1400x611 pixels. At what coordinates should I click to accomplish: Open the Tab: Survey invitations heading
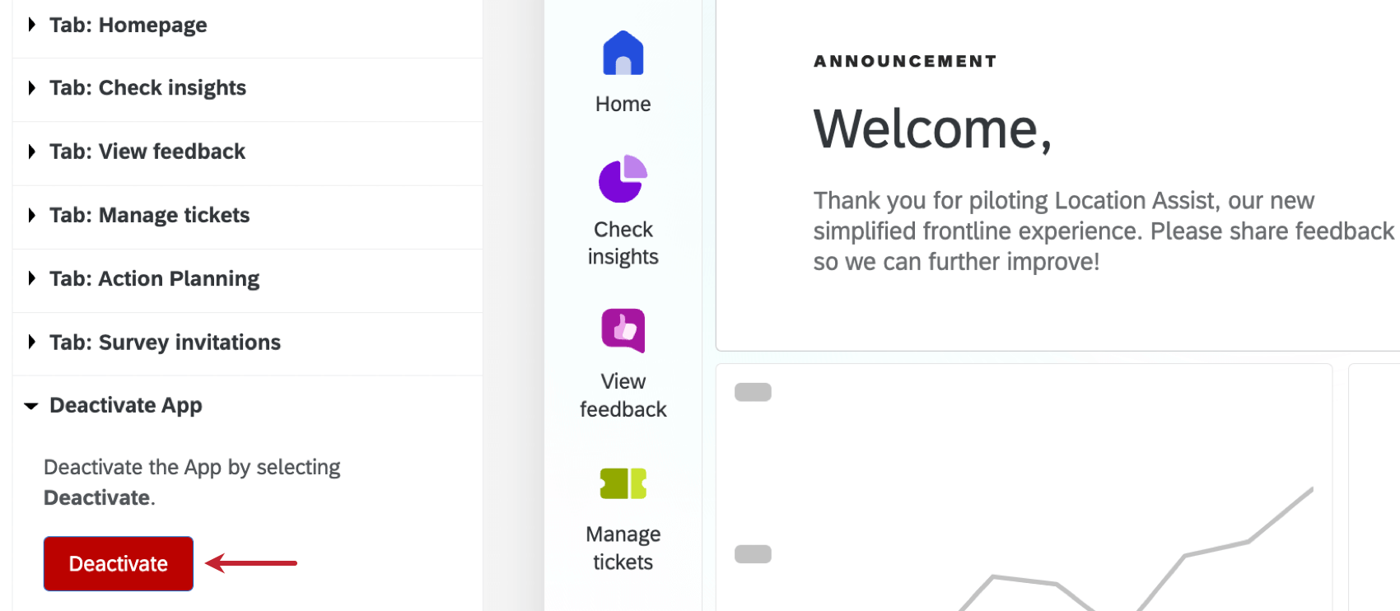coord(165,343)
